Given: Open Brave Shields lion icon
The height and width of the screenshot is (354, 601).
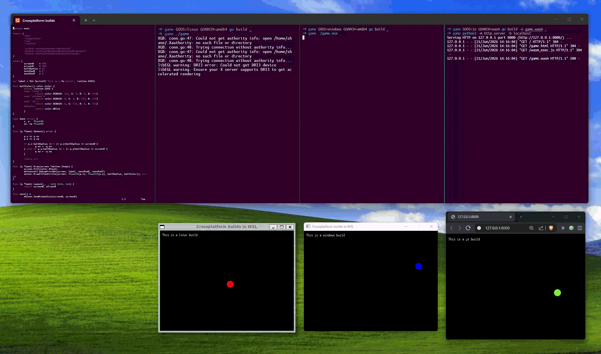Looking at the screenshot, I should coord(551,228).
